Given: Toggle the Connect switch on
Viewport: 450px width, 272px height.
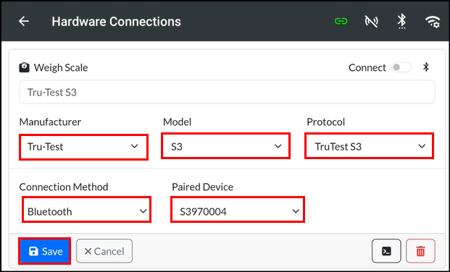Looking at the screenshot, I should 401,68.
